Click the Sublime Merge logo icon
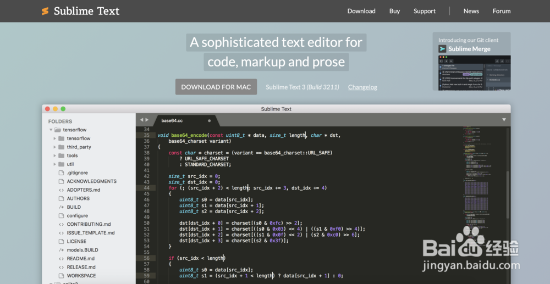Screen dimensions: 550x284 tap(442, 49)
